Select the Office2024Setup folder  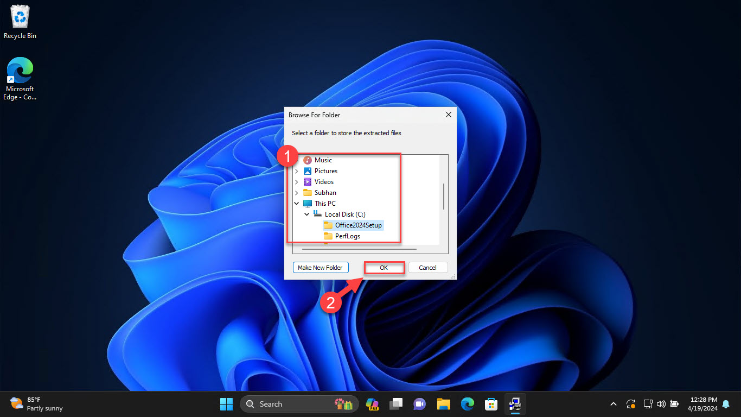pos(358,225)
